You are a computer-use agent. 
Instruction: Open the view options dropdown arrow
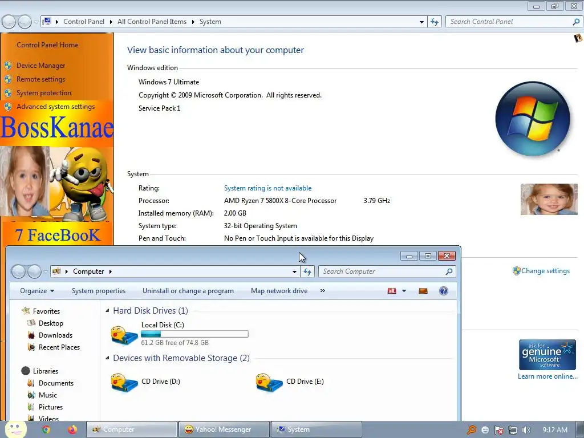tap(404, 291)
